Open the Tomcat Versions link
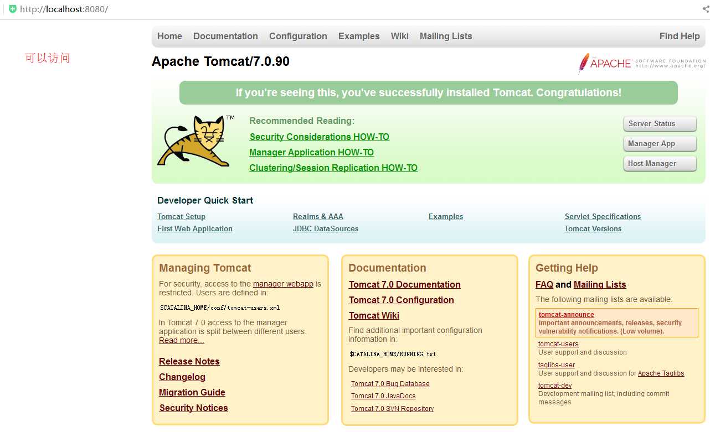710x432 pixels. (593, 229)
